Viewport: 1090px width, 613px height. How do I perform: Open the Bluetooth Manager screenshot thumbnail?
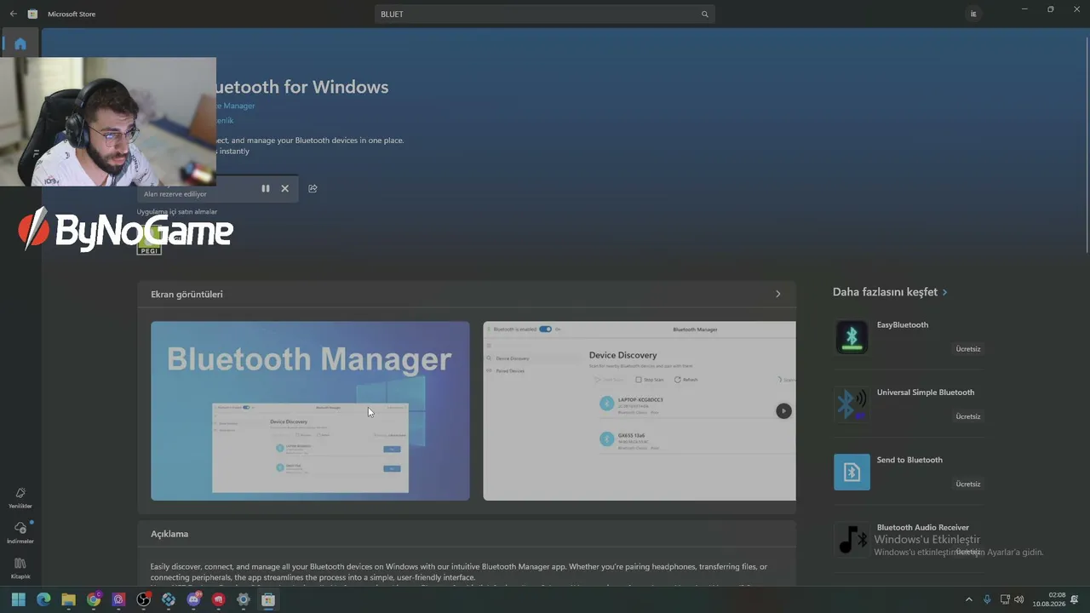pos(310,410)
